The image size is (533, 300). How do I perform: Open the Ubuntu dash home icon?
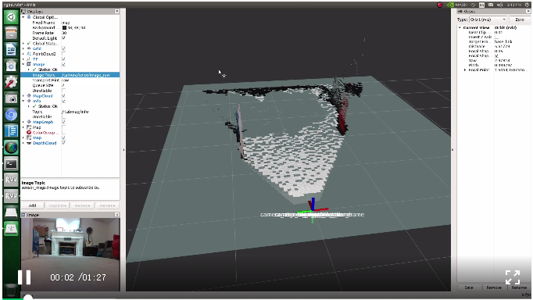(x=11, y=17)
